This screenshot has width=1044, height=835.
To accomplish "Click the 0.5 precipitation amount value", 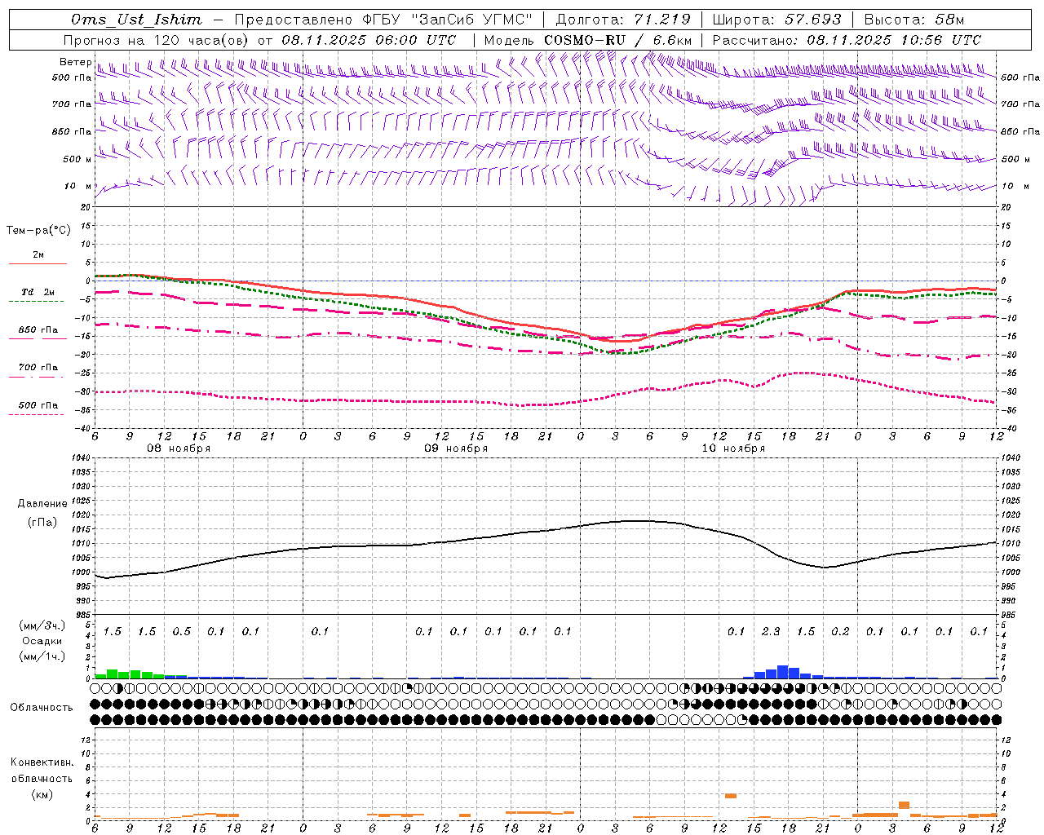I will 181,631.
